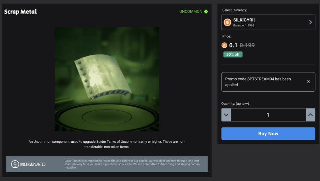Click the currency selector chevron arrow

310,22
